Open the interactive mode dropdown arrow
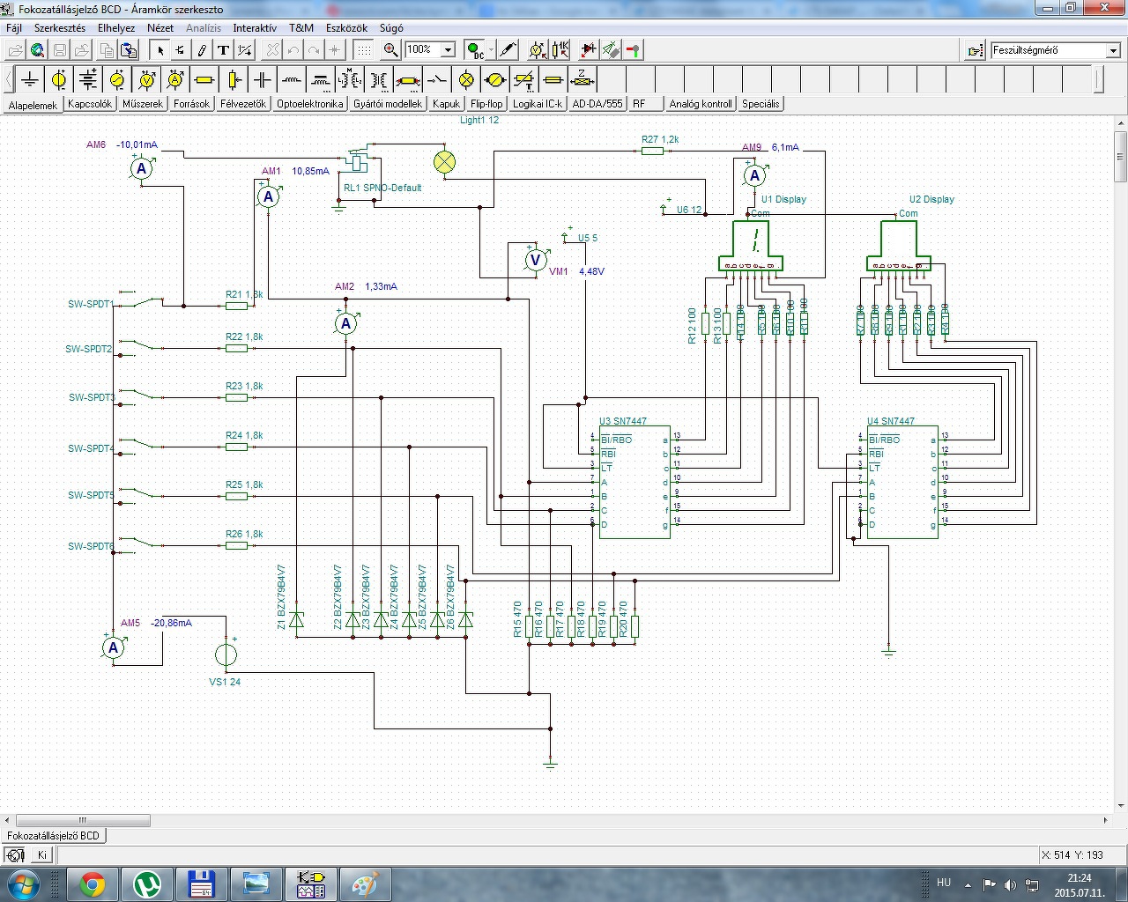Screen dimensions: 1128x902 click(492, 50)
